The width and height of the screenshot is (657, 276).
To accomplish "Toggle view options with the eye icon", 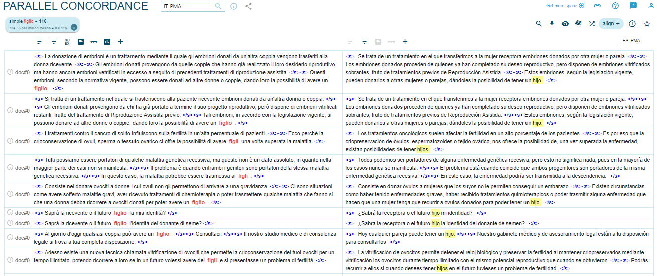I will (x=565, y=24).
